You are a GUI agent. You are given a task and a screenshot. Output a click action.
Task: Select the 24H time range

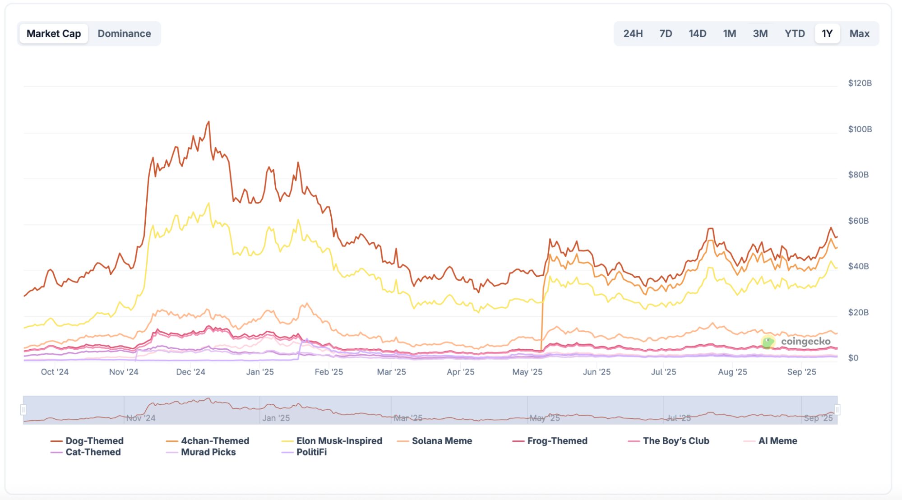point(633,33)
